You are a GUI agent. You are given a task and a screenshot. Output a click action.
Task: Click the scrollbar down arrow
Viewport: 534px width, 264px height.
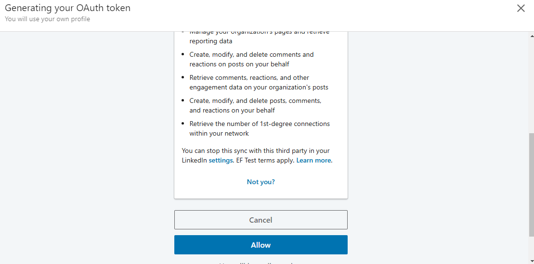click(531, 261)
